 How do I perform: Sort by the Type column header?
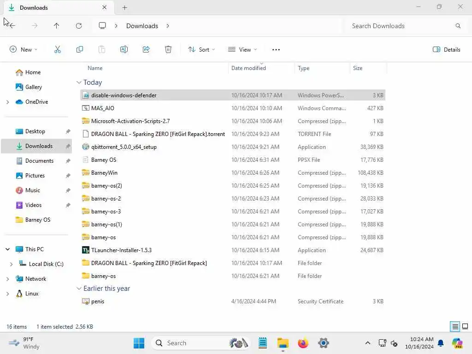pos(303,68)
